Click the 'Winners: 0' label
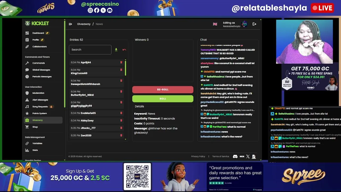The width and height of the screenshot is (341, 192). click(142, 40)
